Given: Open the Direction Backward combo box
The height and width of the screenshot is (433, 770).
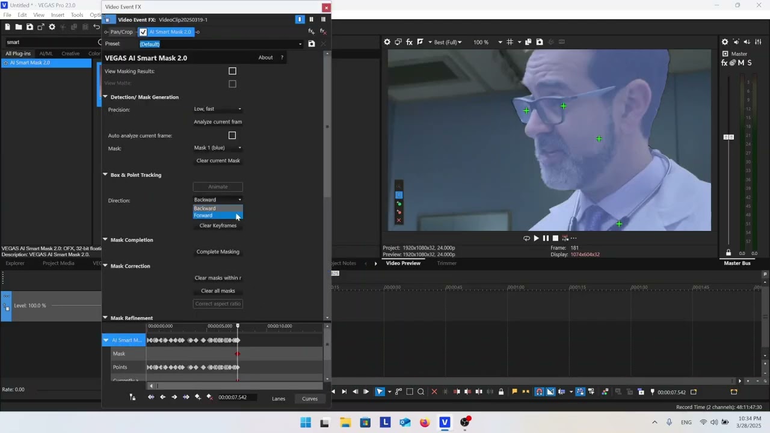Looking at the screenshot, I should (x=218, y=200).
